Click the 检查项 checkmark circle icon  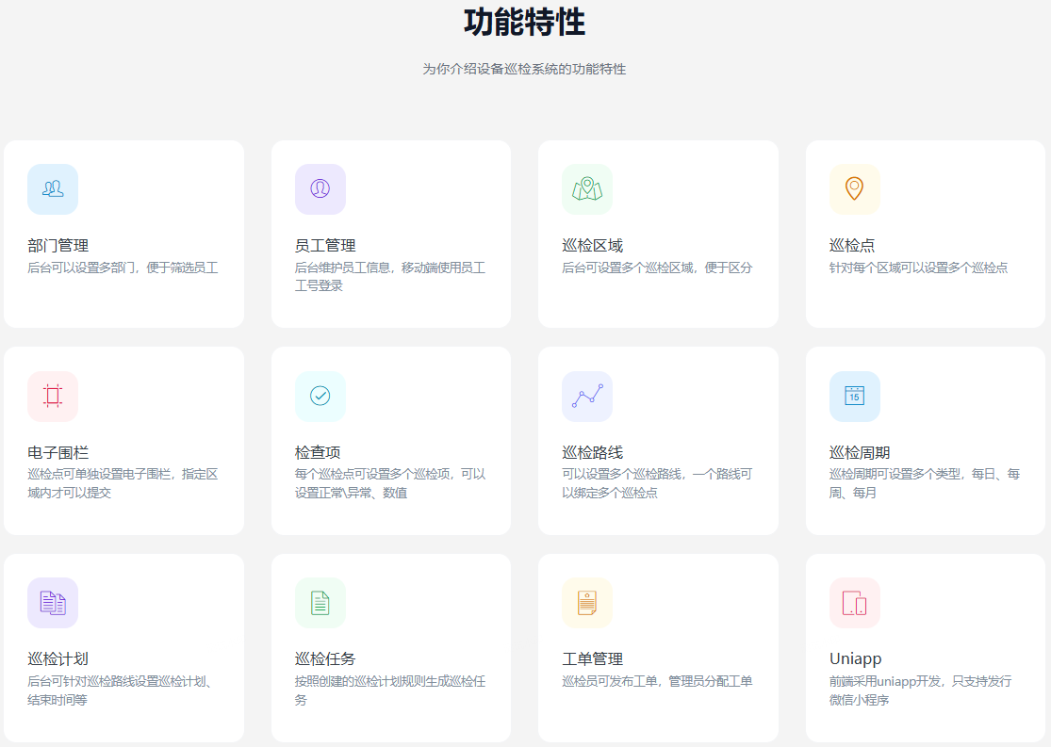click(x=320, y=397)
